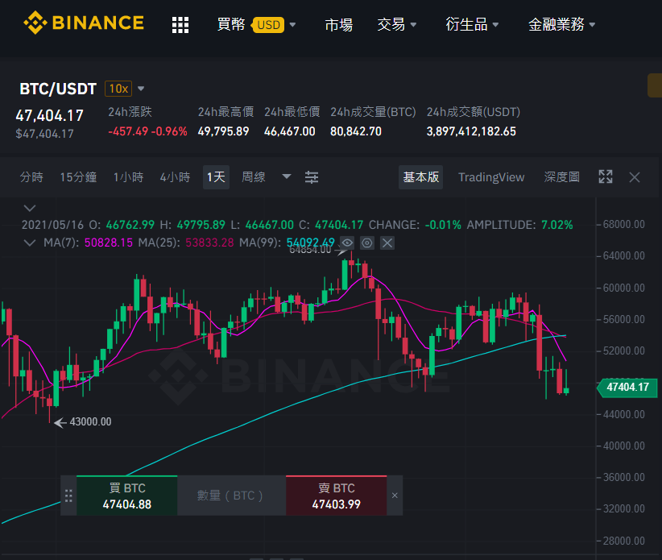Open the apps grid menu icon
Image resolution: width=662 pixels, height=560 pixels.
(180, 25)
